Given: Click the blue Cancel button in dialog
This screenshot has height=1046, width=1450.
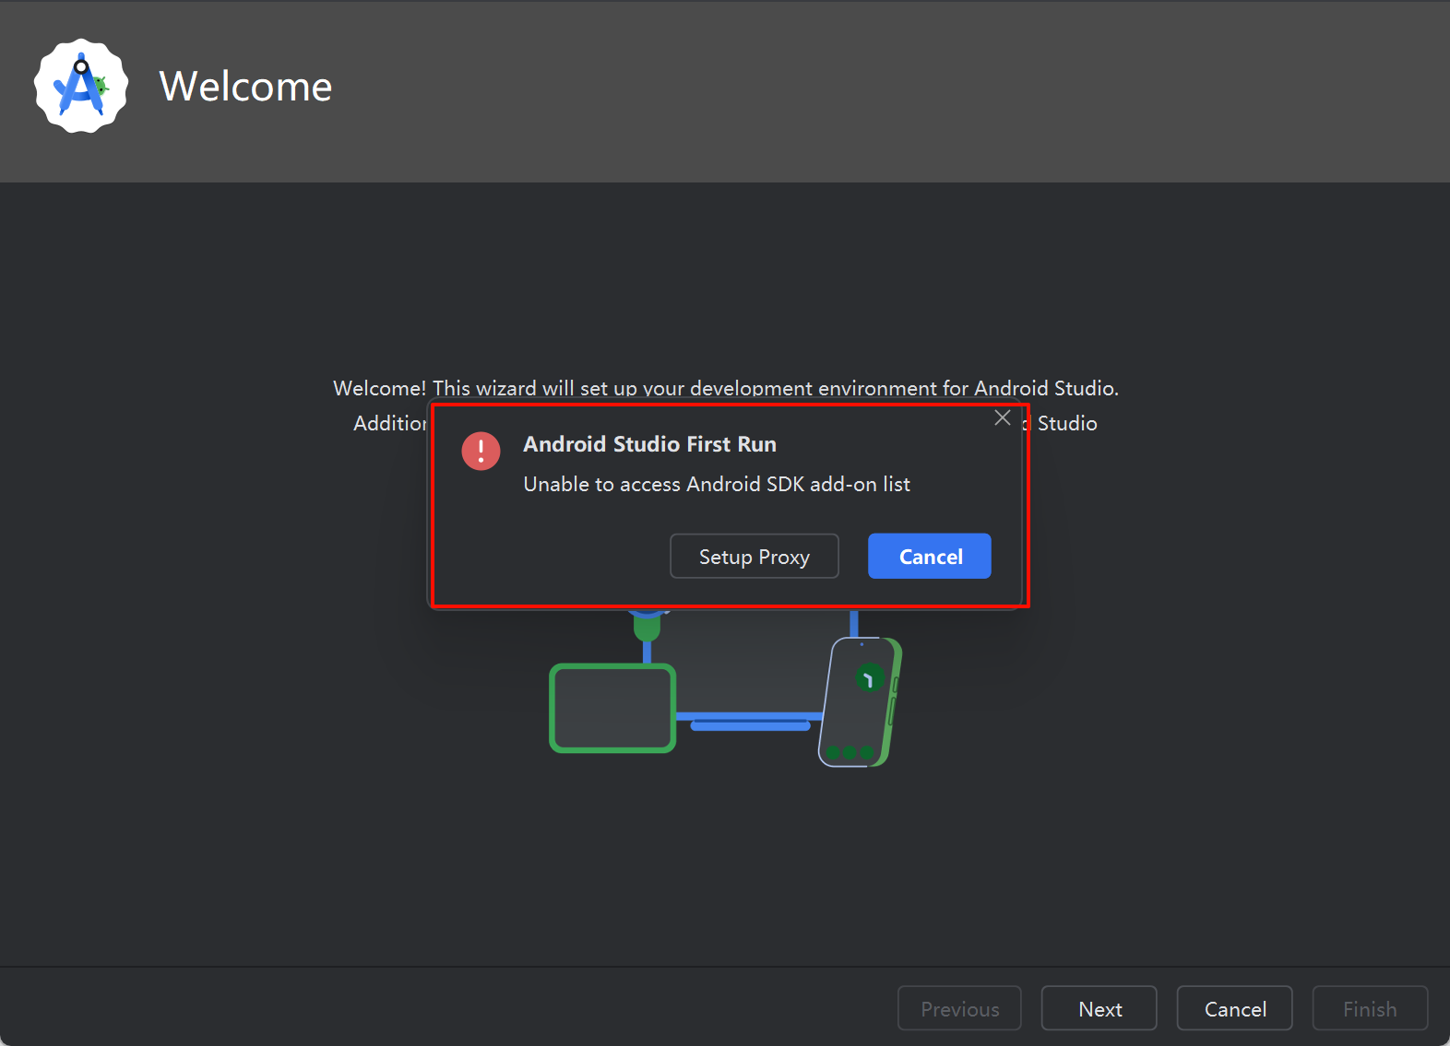Looking at the screenshot, I should [x=929, y=556].
